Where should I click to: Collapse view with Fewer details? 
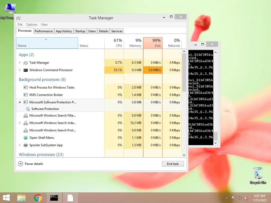pyautogui.click(x=30, y=164)
